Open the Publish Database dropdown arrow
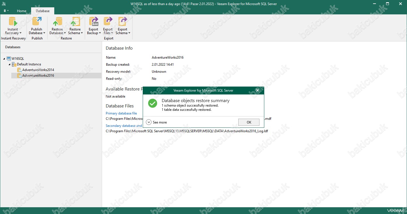 pos(44,33)
